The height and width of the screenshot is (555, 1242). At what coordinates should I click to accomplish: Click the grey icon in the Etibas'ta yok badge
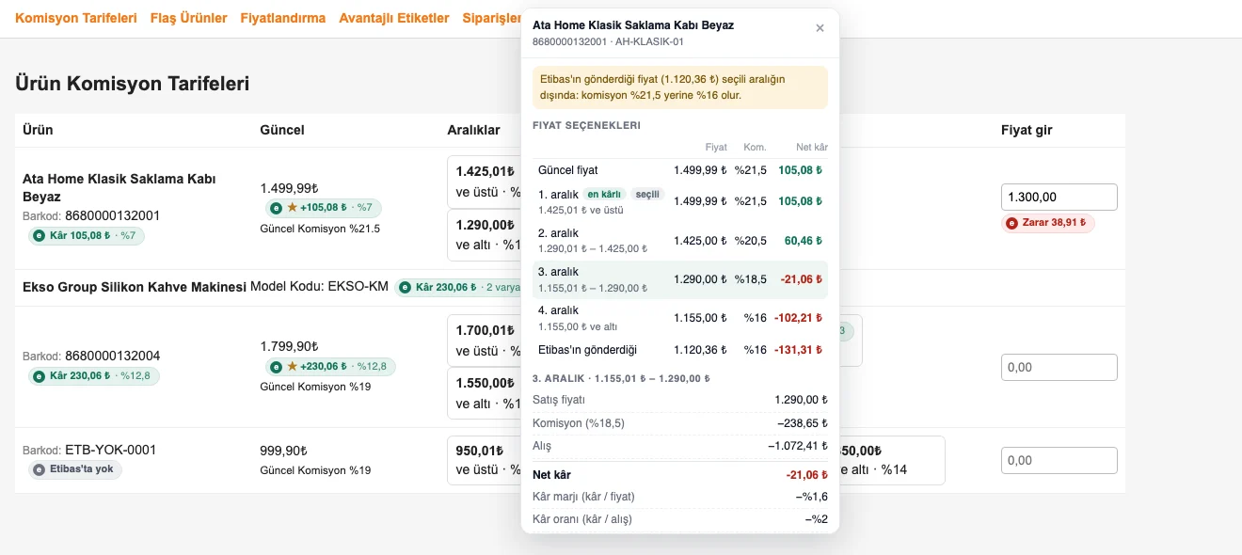(40, 469)
